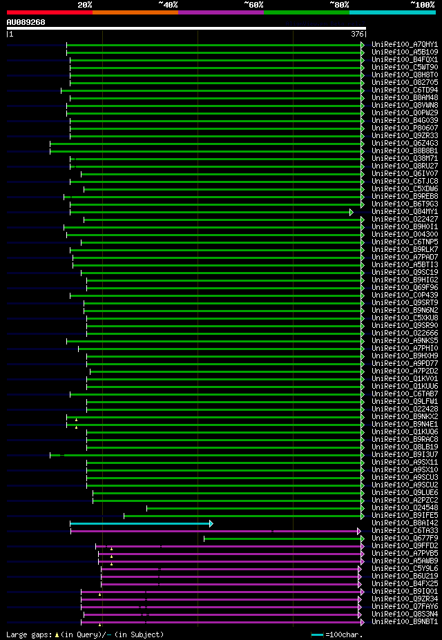The image size is (442, 640).
Task: Click the cyan B8AI42 alignment bar
Action: coord(140,524)
